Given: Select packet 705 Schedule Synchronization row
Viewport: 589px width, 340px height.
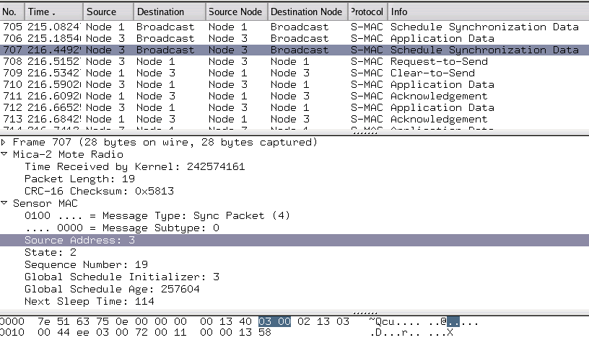Looking at the screenshot, I should pyautogui.click(x=289, y=27).
